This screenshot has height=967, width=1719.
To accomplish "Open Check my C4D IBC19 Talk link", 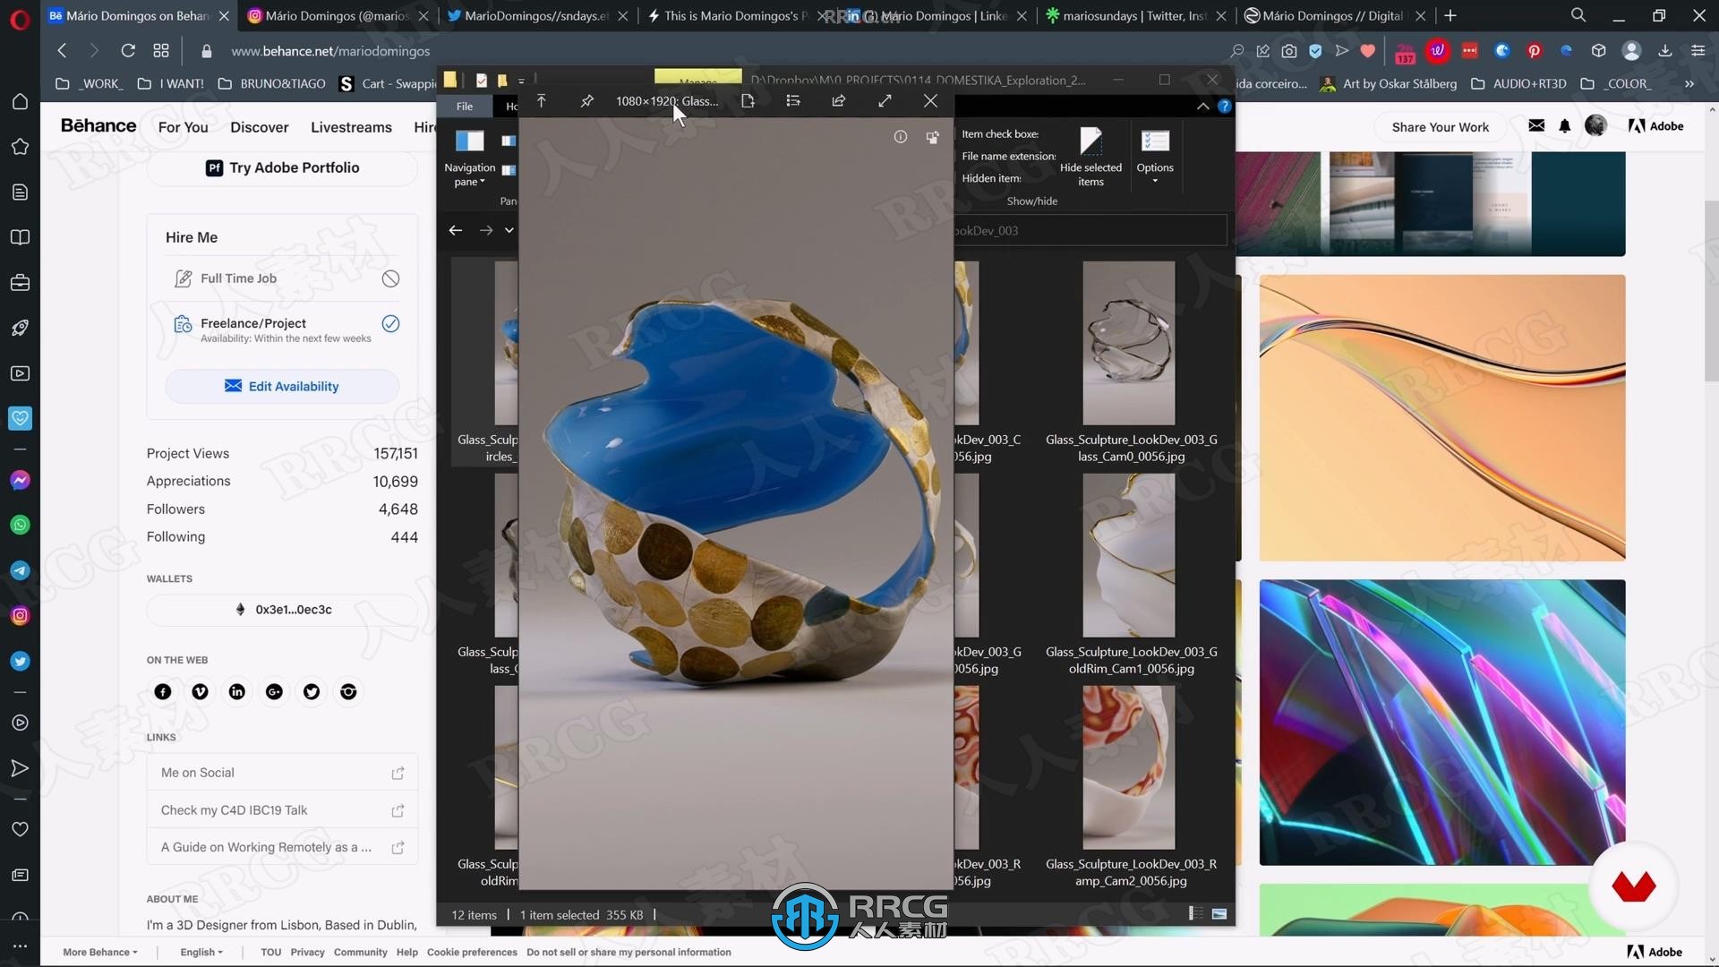I will point(282,810).
